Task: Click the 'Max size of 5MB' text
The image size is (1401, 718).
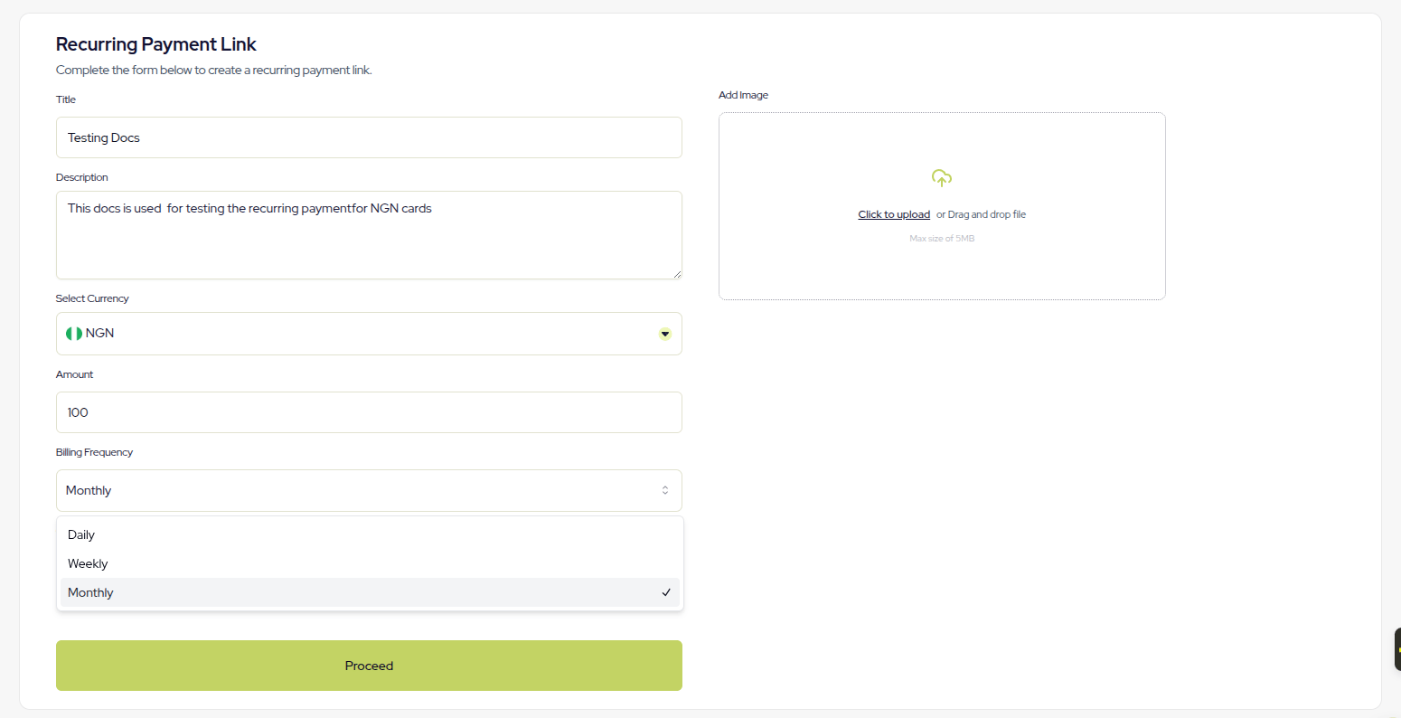Action: [942, 239]
